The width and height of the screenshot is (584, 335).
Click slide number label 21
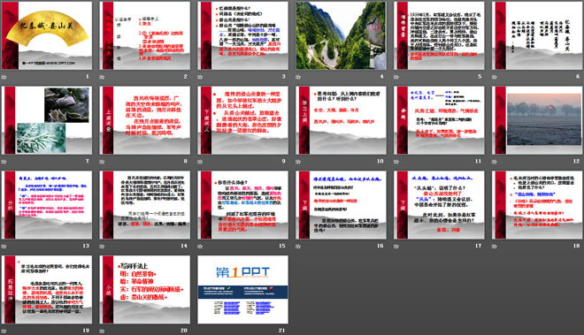tap(282, 331)
